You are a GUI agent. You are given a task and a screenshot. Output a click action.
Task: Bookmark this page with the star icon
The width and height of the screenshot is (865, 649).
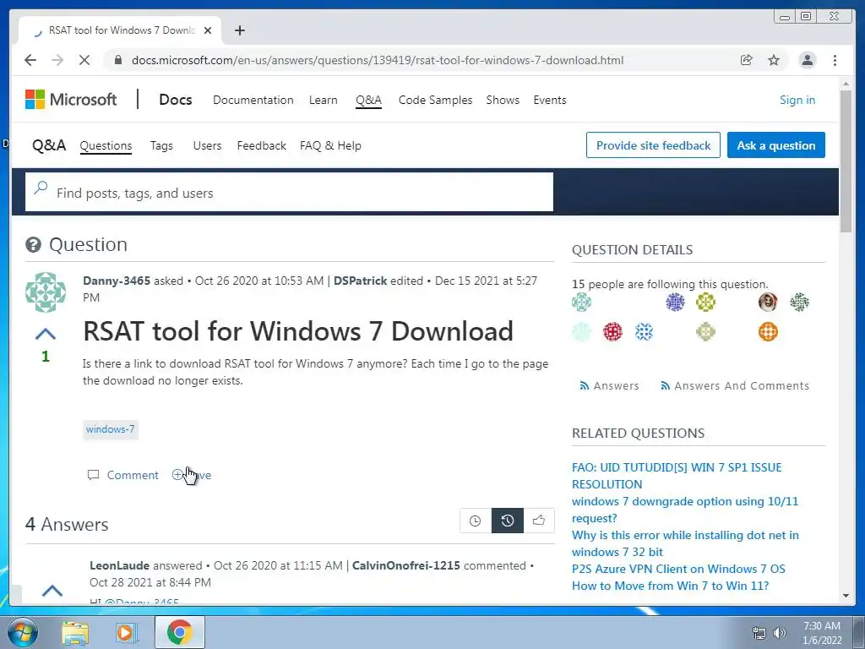[x=774, y=60]
